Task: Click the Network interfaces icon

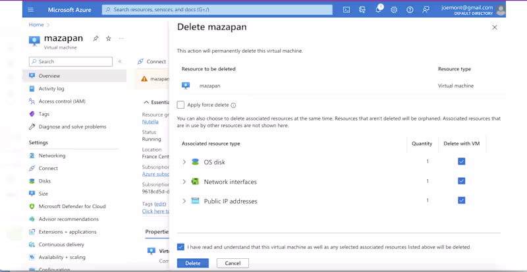Action: coord(195,182)
